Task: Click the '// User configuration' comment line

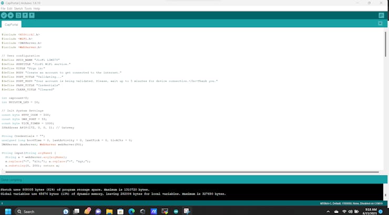Action: (x=21, y=56)
